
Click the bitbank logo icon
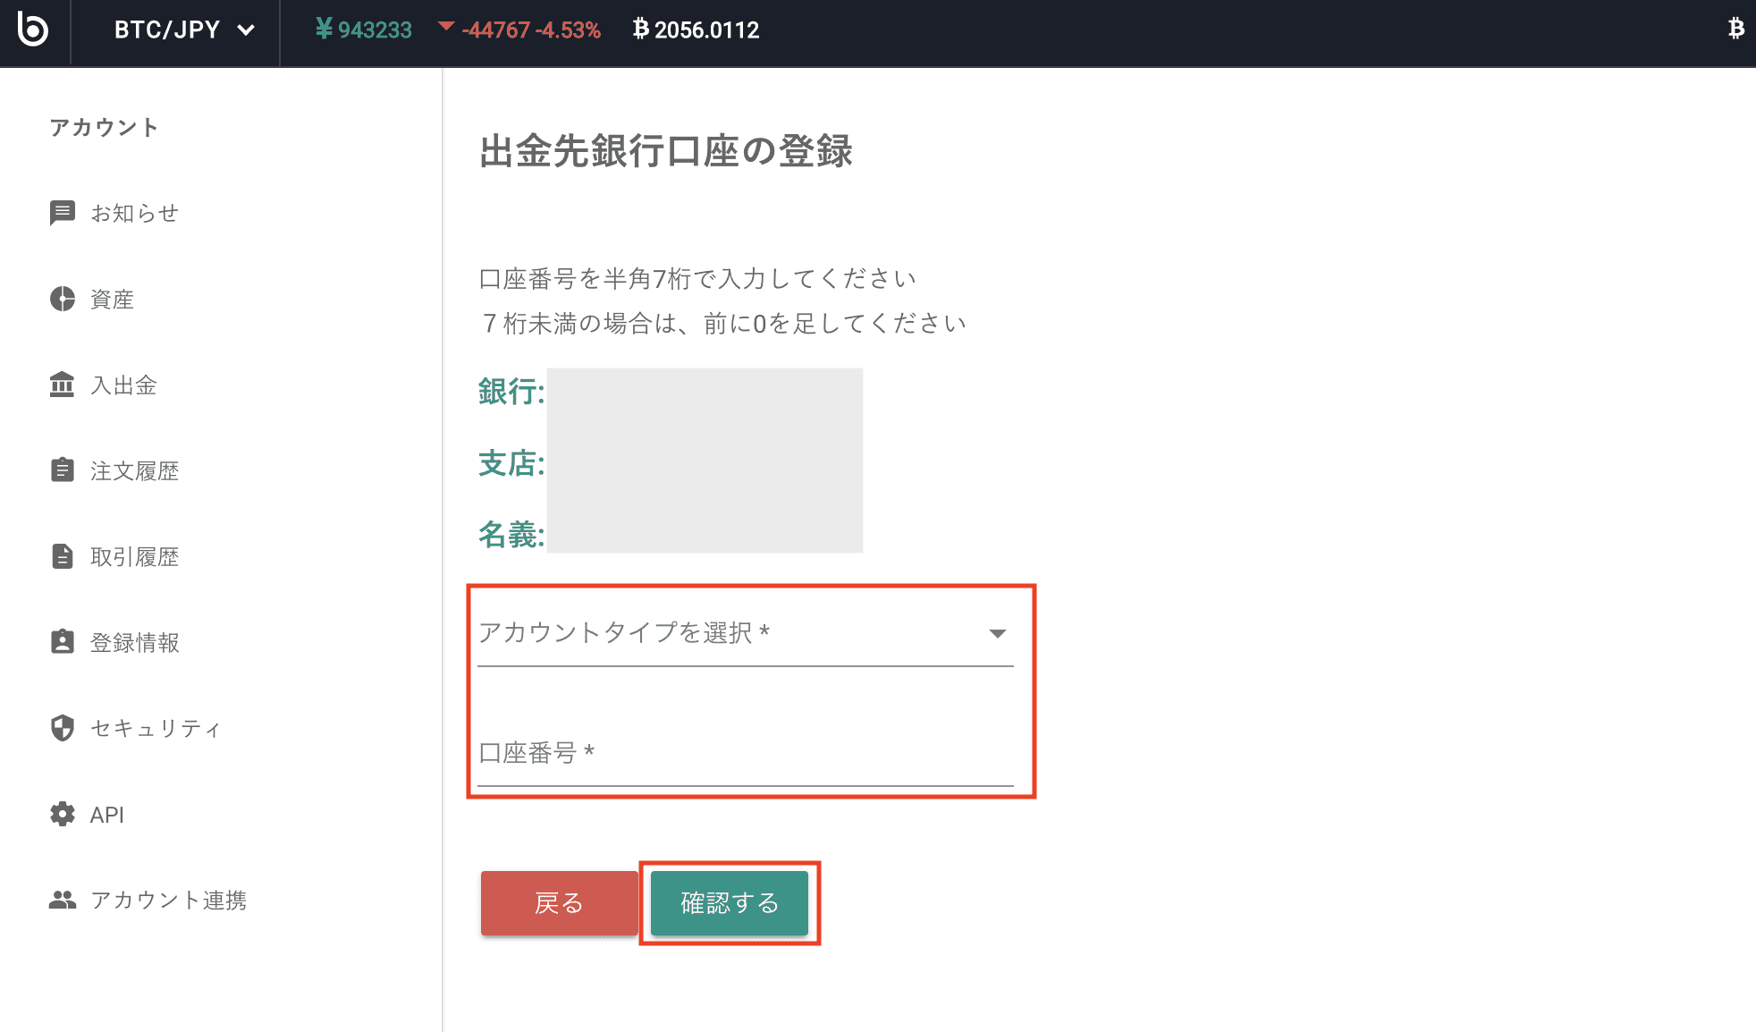(x=33, y=30)
